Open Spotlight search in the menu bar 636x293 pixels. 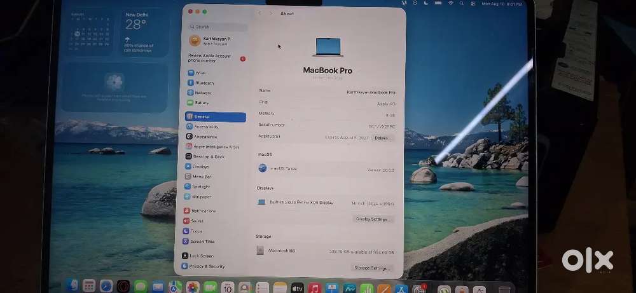point(462,3)
